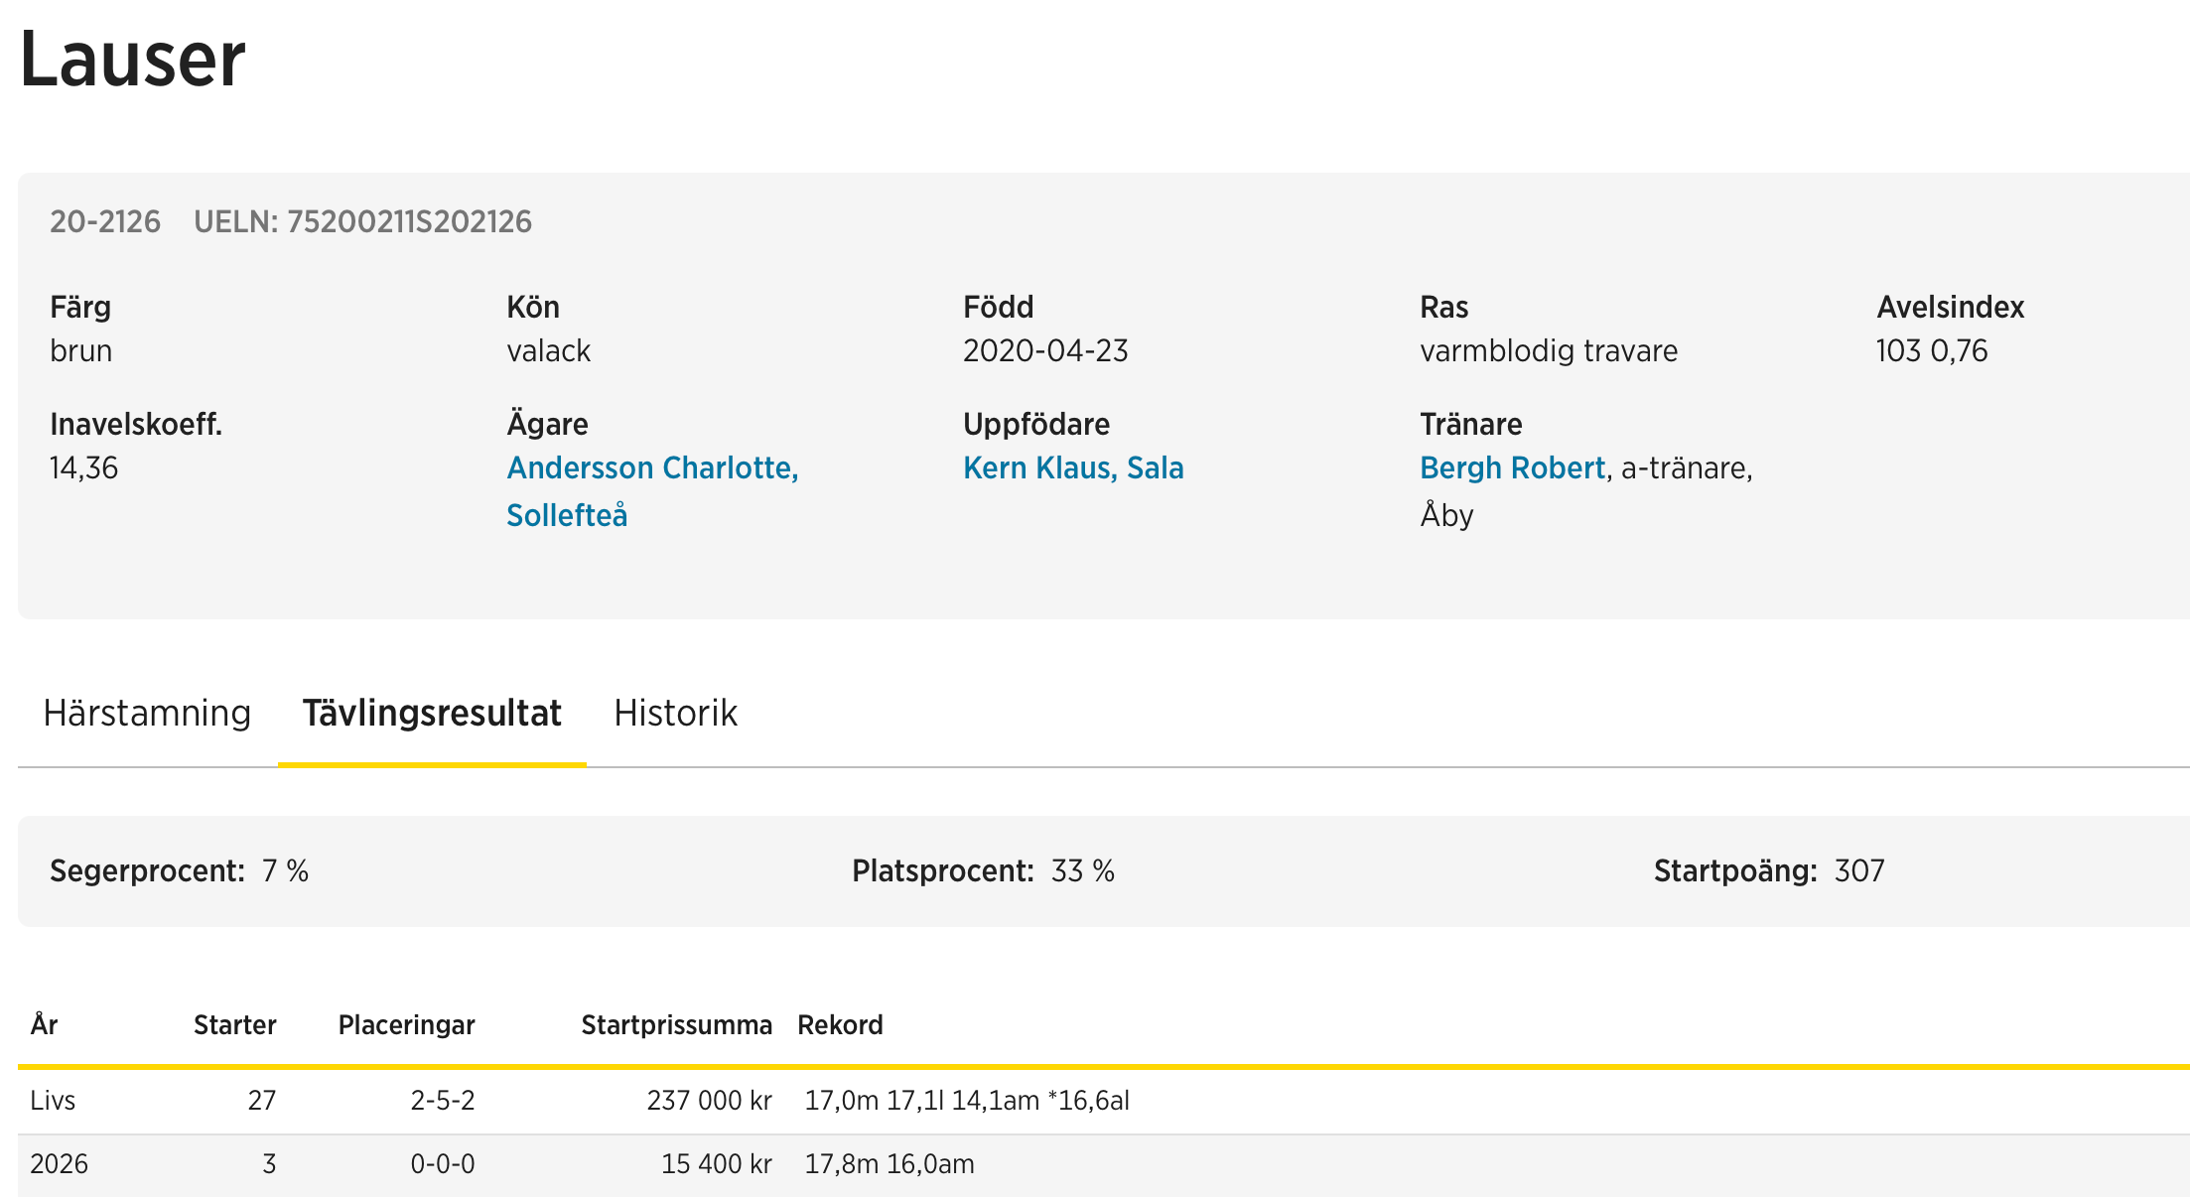The width and height of the screenshot is (2190, 1197).
Task: Select the Tävlingsresultat tab
Action: (x=432, y=714)
